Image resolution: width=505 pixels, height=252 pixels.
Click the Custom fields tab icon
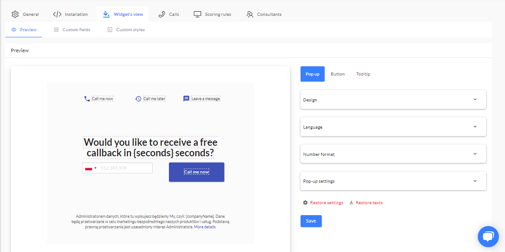(56, 30)
